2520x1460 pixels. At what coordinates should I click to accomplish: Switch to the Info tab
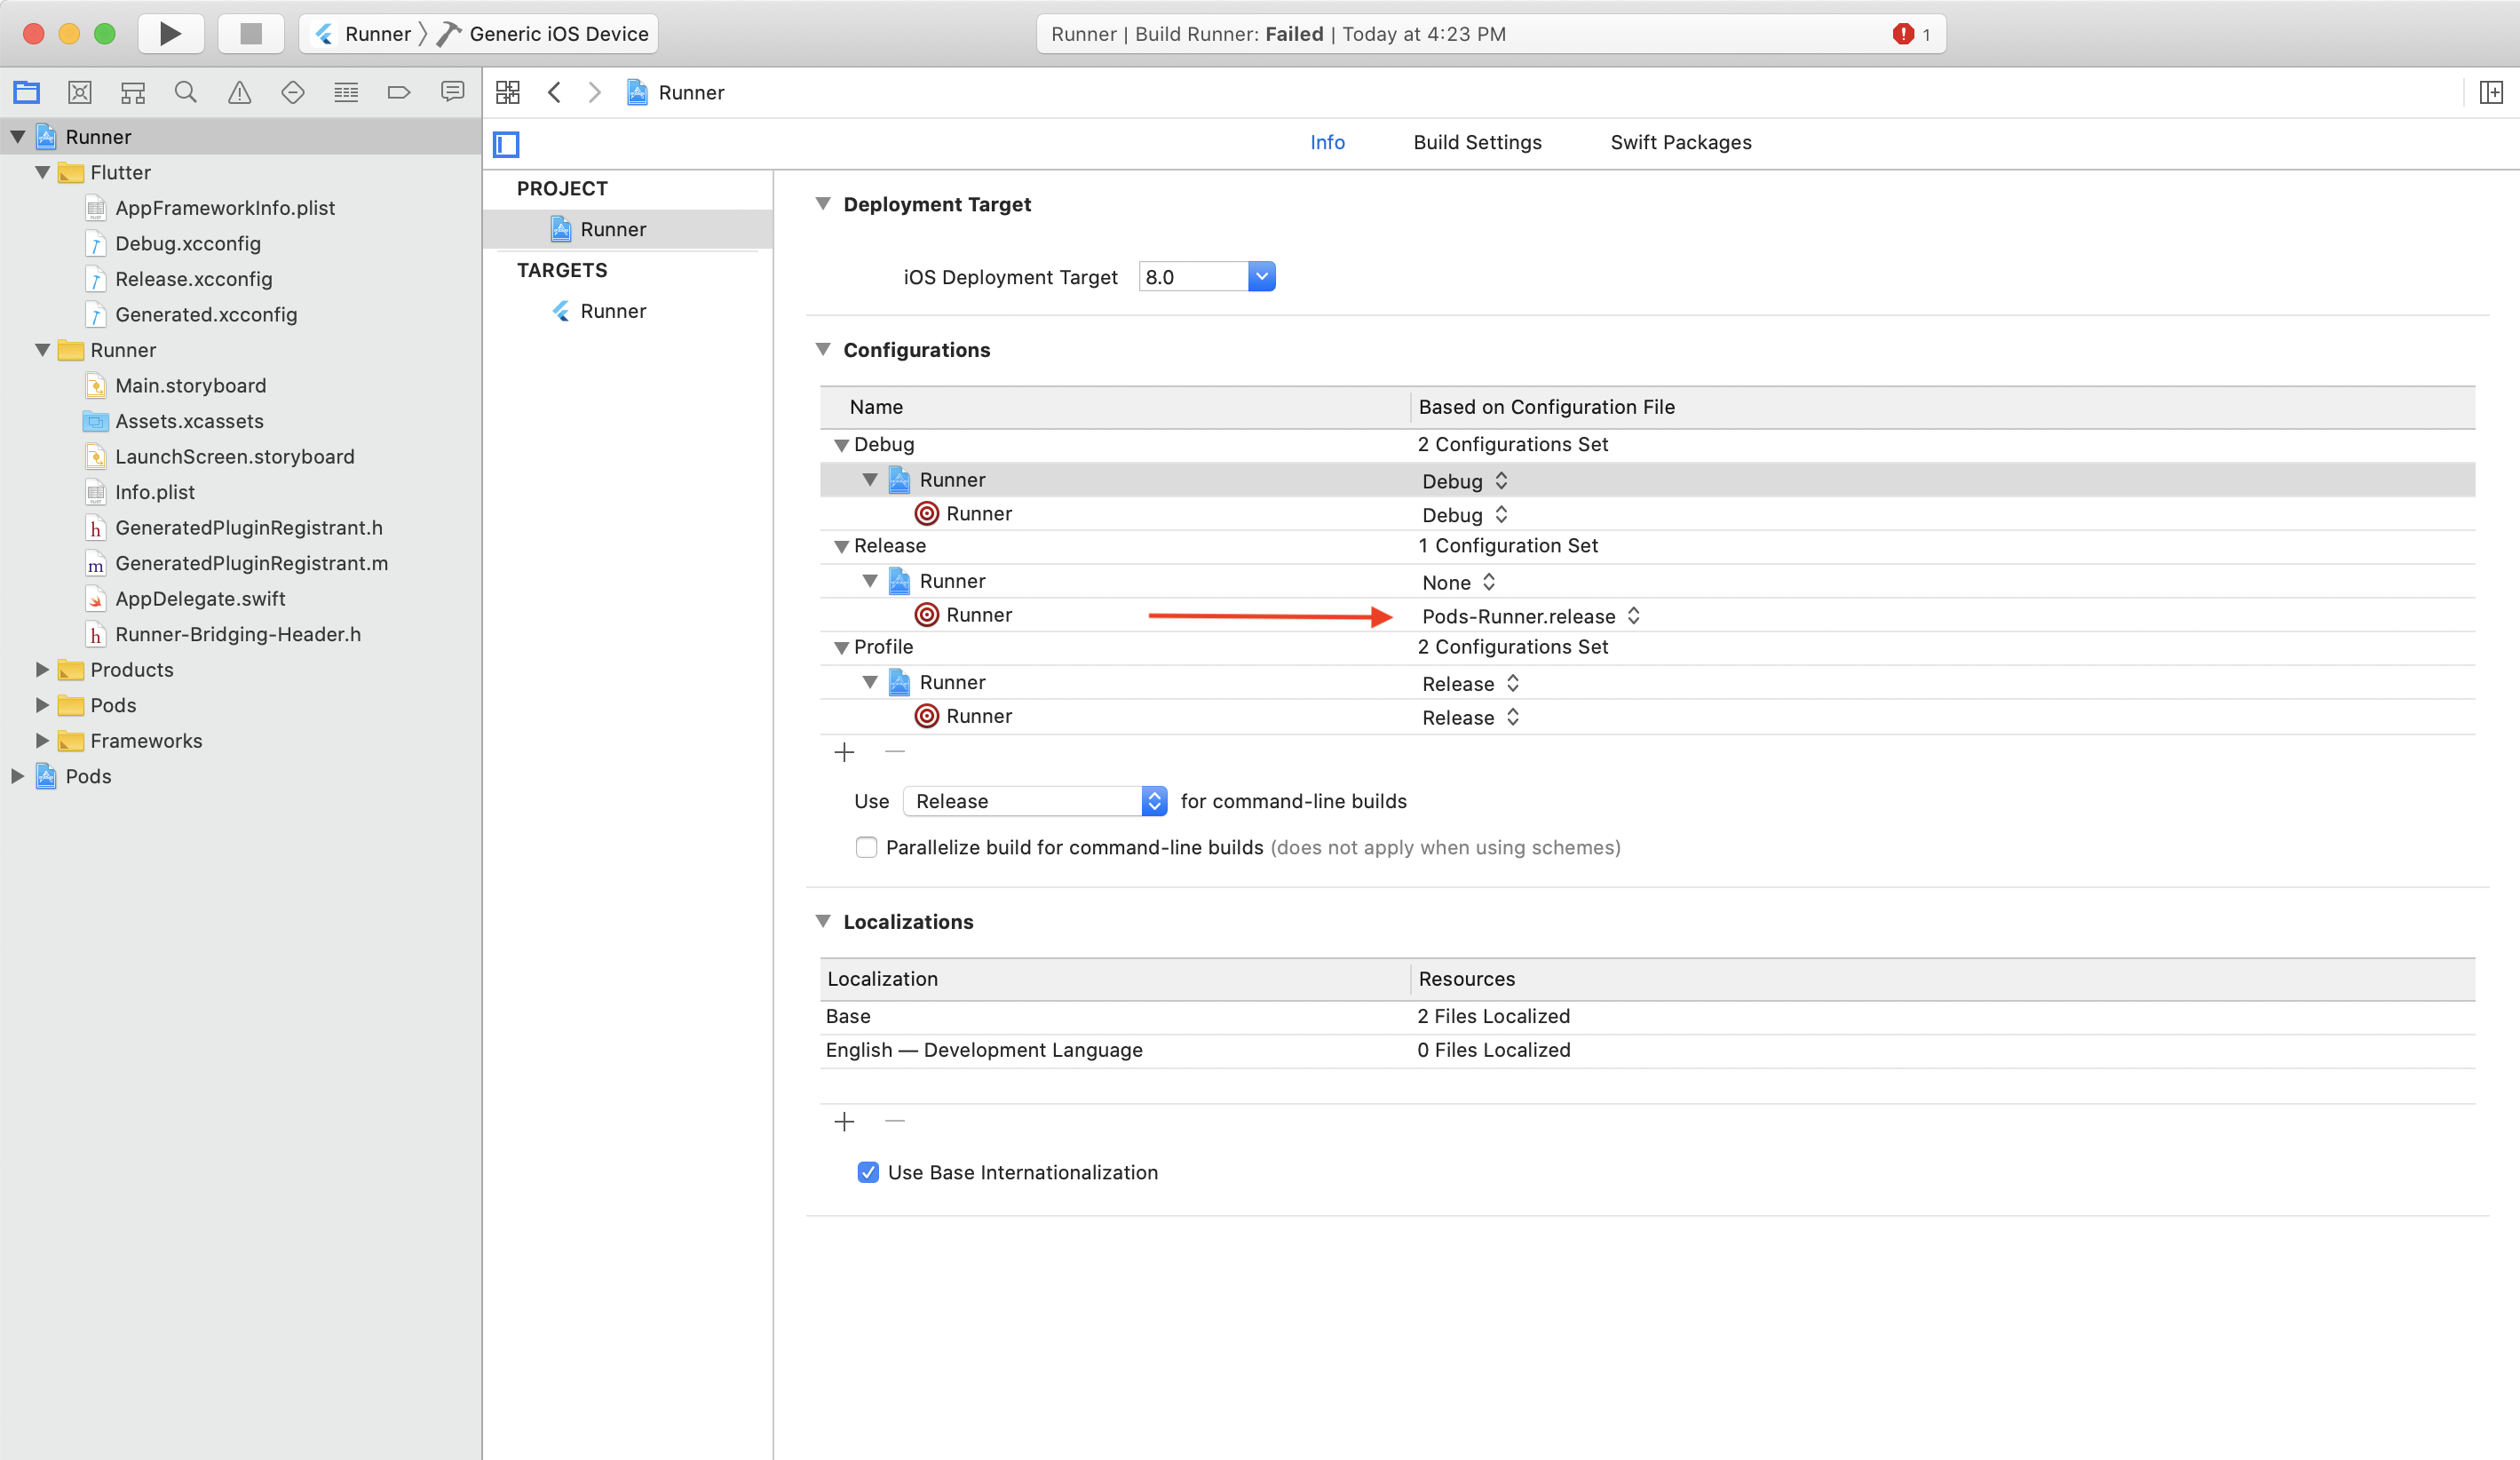[x=1327, y=142]
